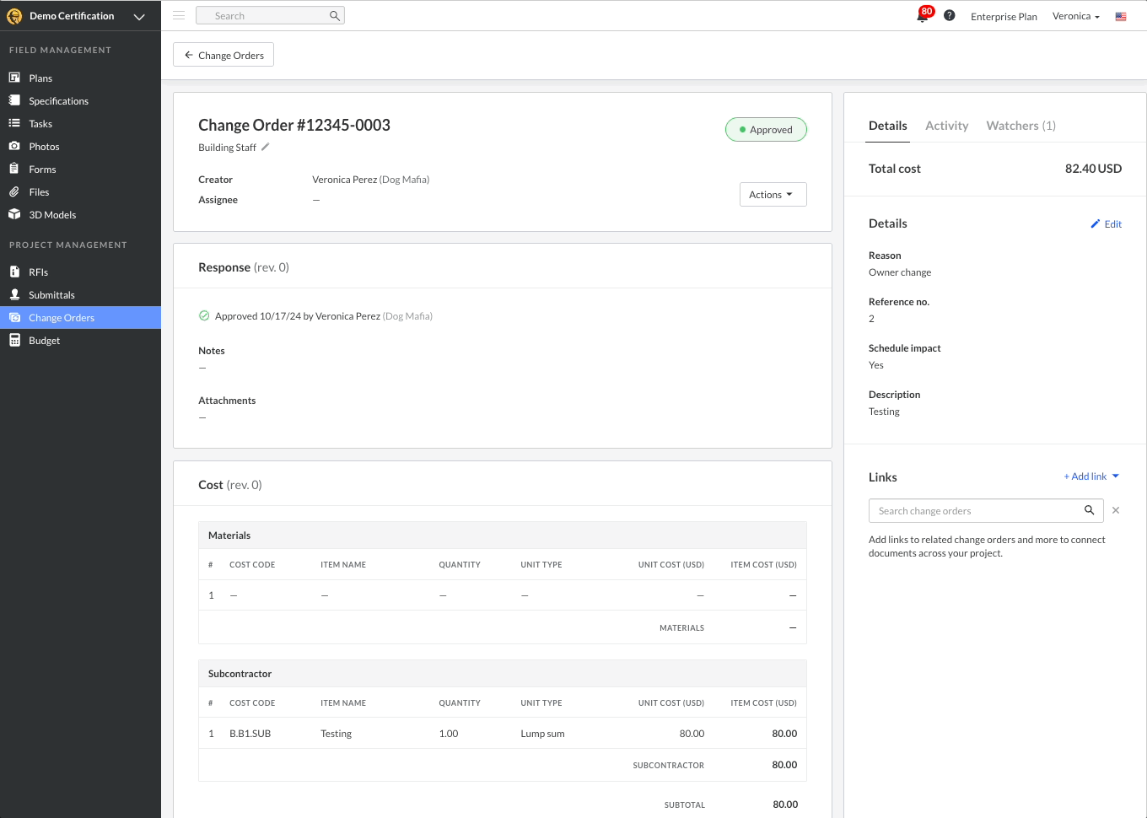Open the Actions dropdown
This screenshot has height=818, width=1147.
773,194
